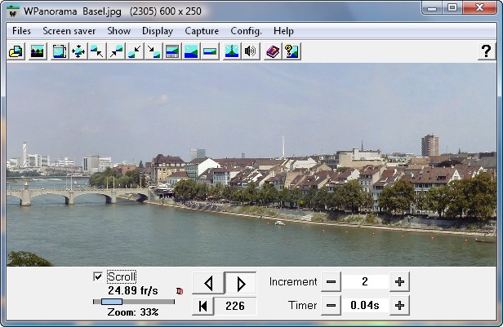The image size is (503, 327).
Task: Maximize the WPanorama window
Action: tap(452, 8)
